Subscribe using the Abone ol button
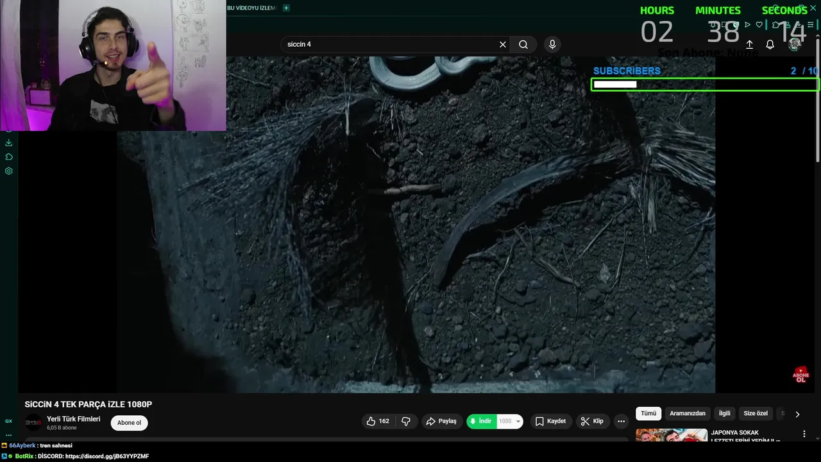This screenshot has height=462, width=821. [x=129, y=423]
